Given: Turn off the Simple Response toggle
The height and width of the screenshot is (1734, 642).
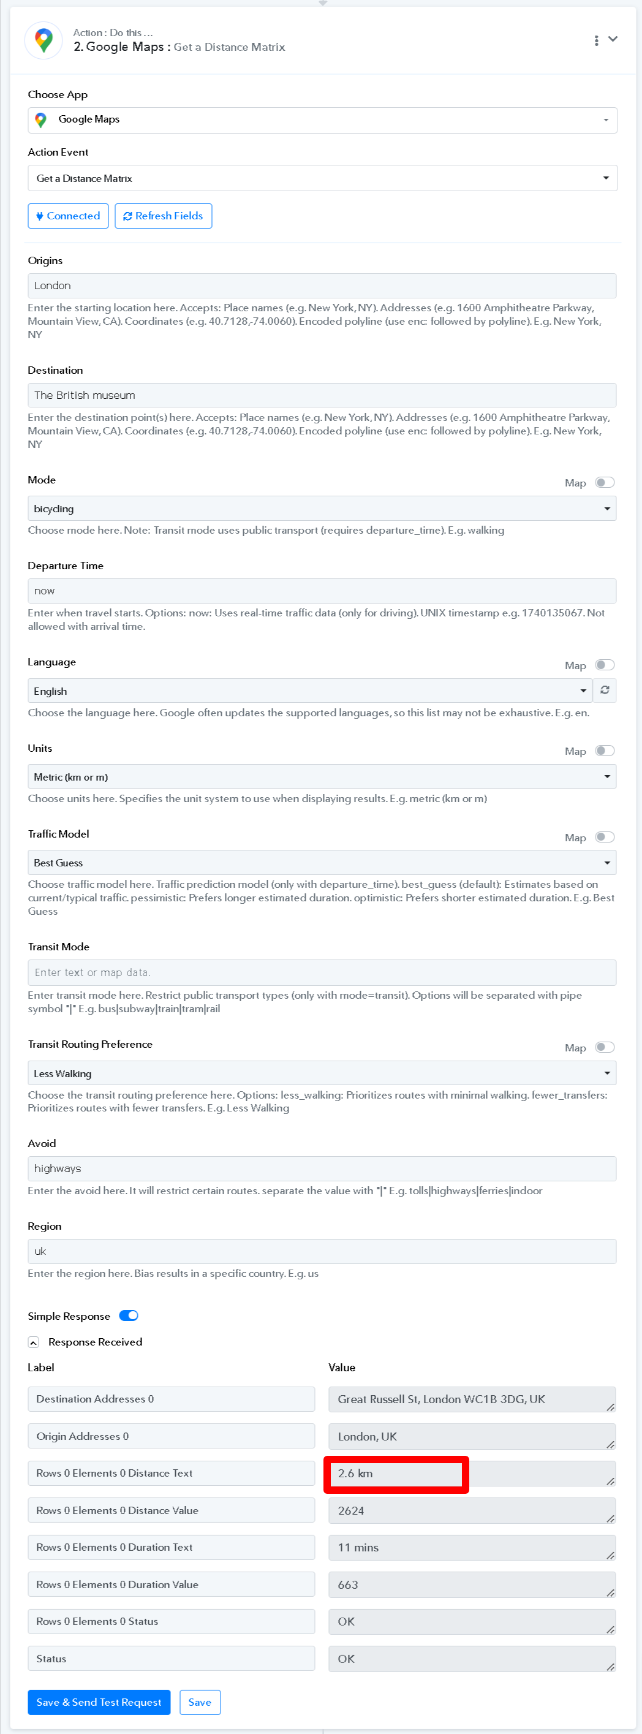Looking at the screenshot, I should (x=129, y=1316).
